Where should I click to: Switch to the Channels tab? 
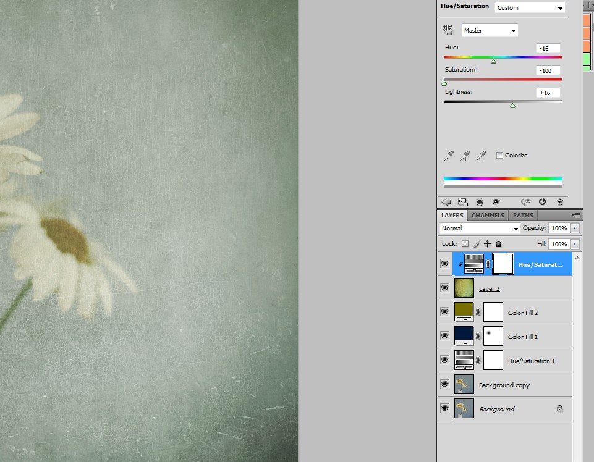487,216
